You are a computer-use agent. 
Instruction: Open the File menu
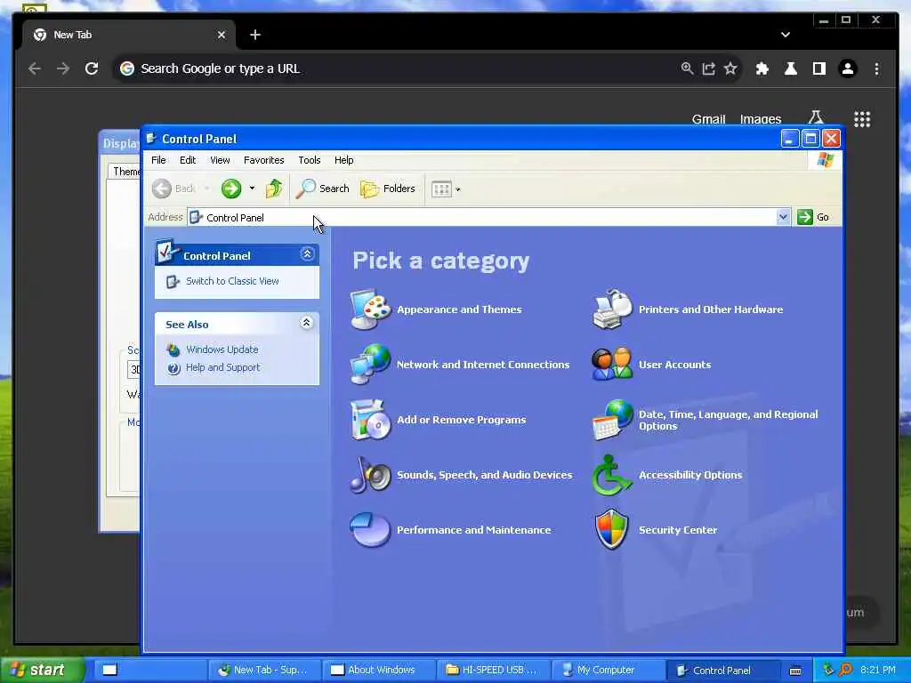click(158, 160)
